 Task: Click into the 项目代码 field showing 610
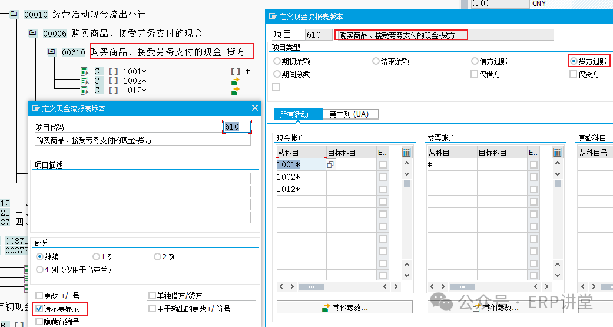pos(237,127)
